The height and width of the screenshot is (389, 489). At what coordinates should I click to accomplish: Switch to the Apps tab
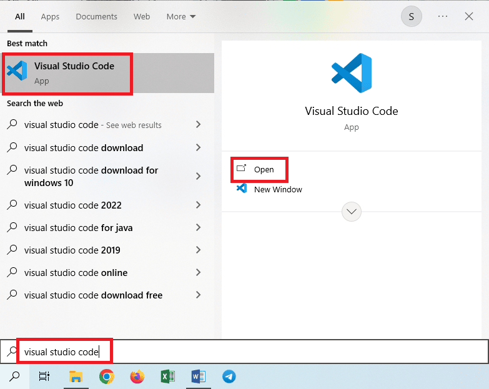[50, 16]
